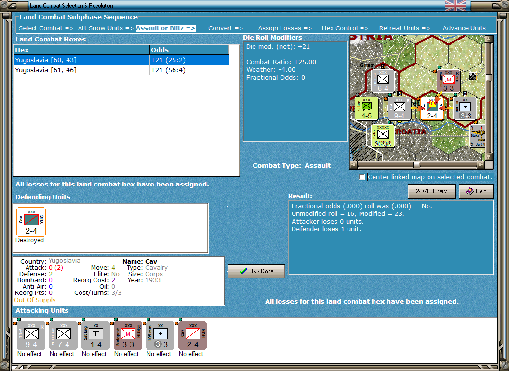This screenshot has width=509, height=371.
Task: Open Help
Action: pos(476,191)
